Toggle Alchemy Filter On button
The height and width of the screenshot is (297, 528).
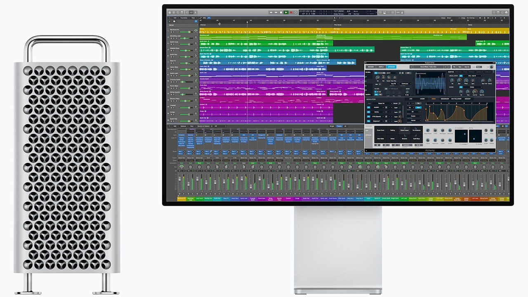386,89
